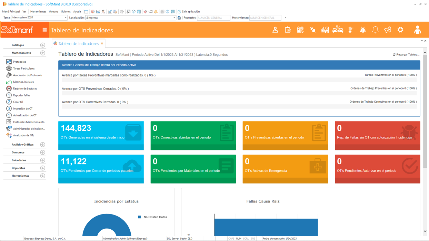Viewport: 429px width, 241px height.
Task: Expand the Catálogos sidebar section
Action: point(42,45)
